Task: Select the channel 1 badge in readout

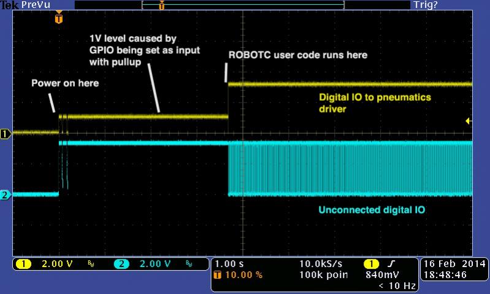Action: [23, 264]
